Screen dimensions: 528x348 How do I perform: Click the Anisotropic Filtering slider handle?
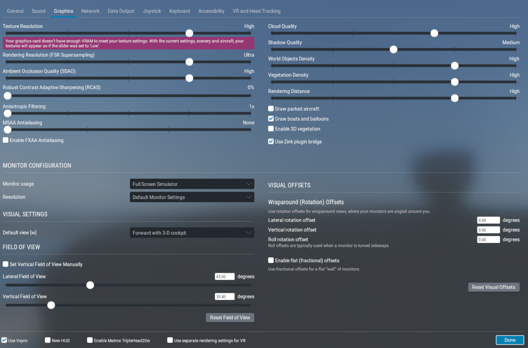[x=7, y=113]
